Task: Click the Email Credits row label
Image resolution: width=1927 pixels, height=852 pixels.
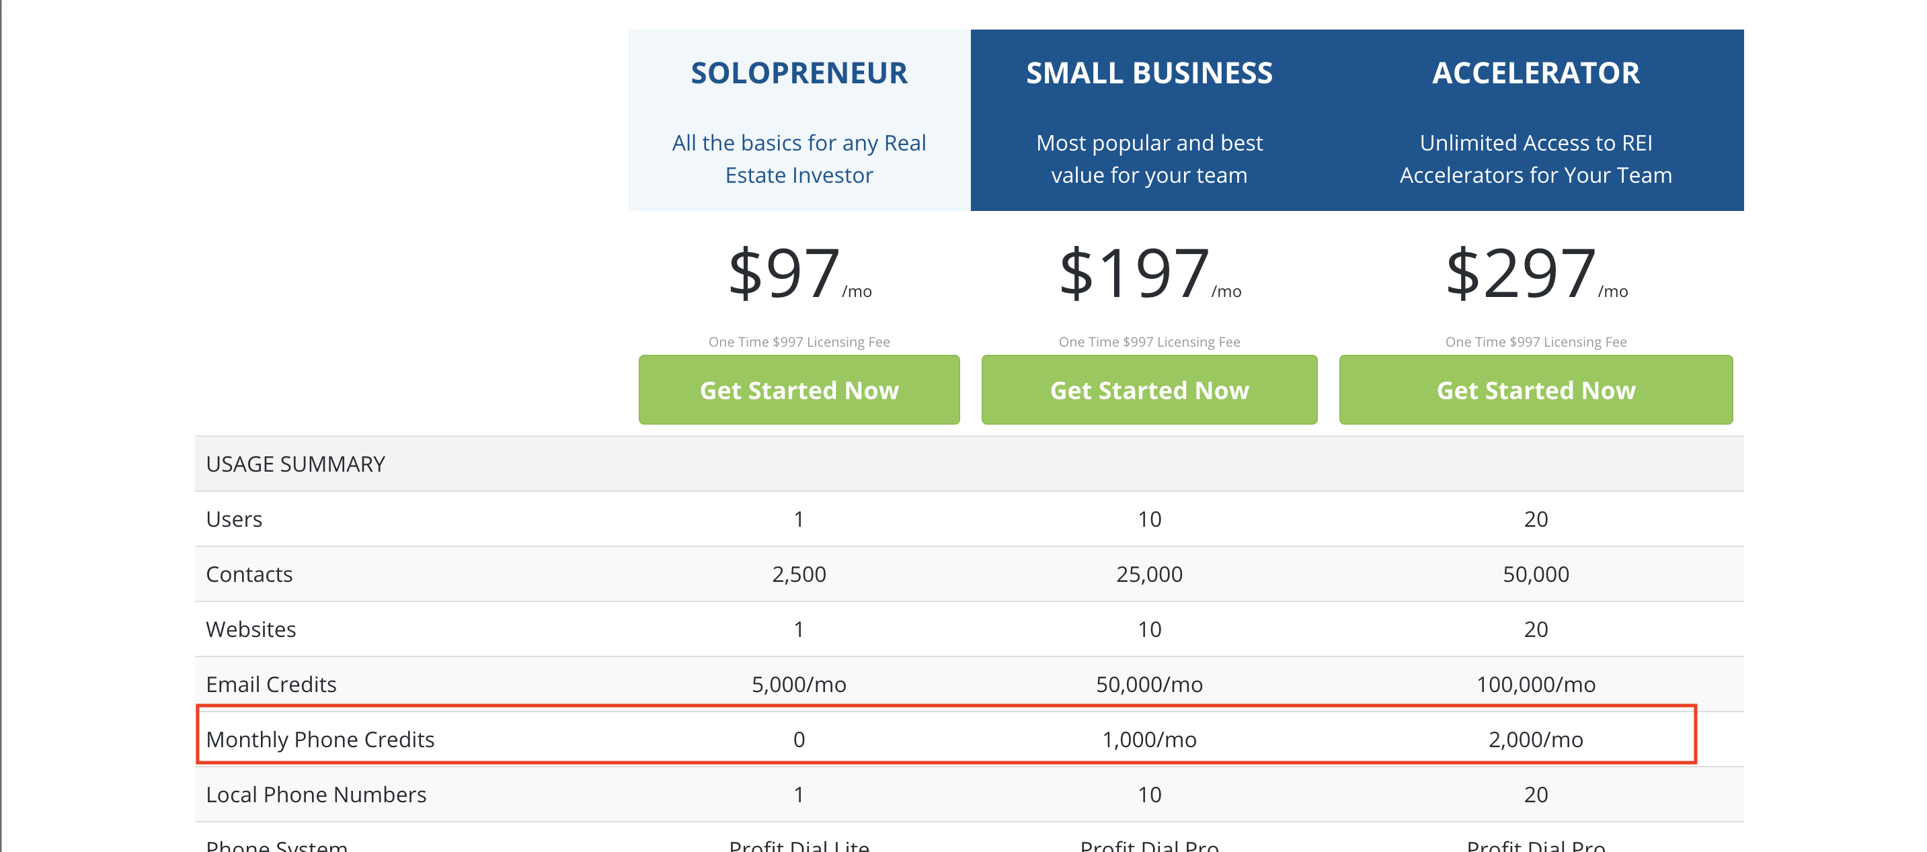Action: pyautogui.click(x=271, y=684)
